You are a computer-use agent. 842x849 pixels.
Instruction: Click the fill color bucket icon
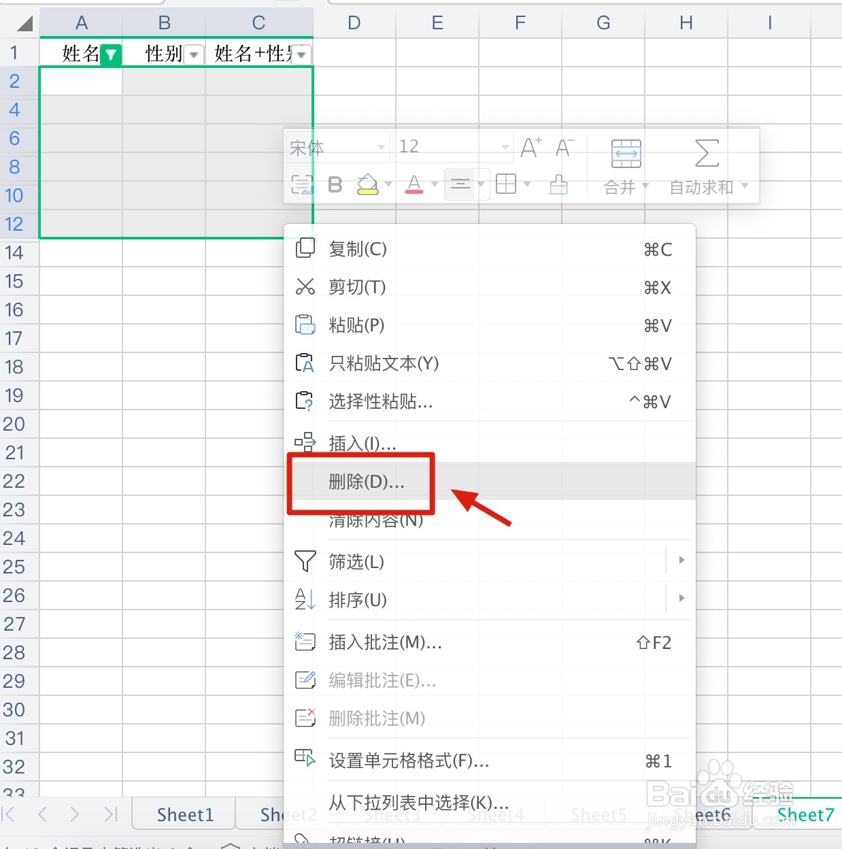point(368,184)
